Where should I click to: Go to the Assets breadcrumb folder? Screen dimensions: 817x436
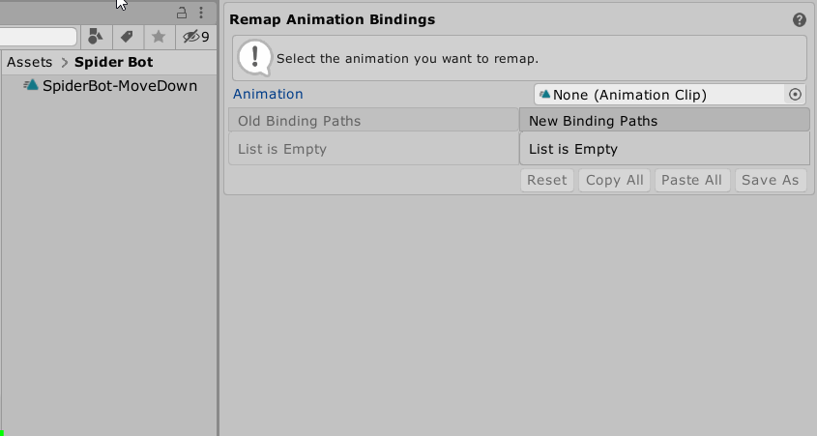(x=30, y=62)
